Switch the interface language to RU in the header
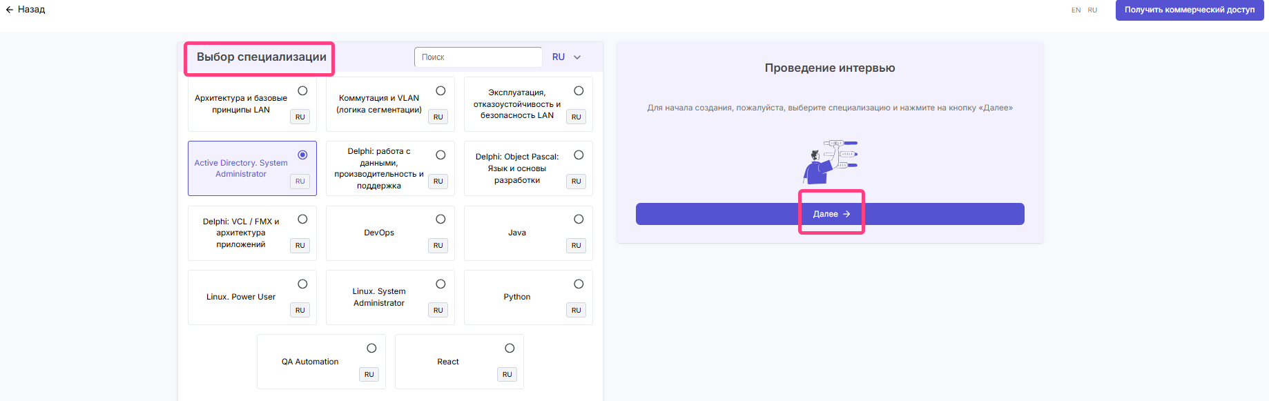Viewport: 1269px width, 401px height. (x=1092, y=10)
